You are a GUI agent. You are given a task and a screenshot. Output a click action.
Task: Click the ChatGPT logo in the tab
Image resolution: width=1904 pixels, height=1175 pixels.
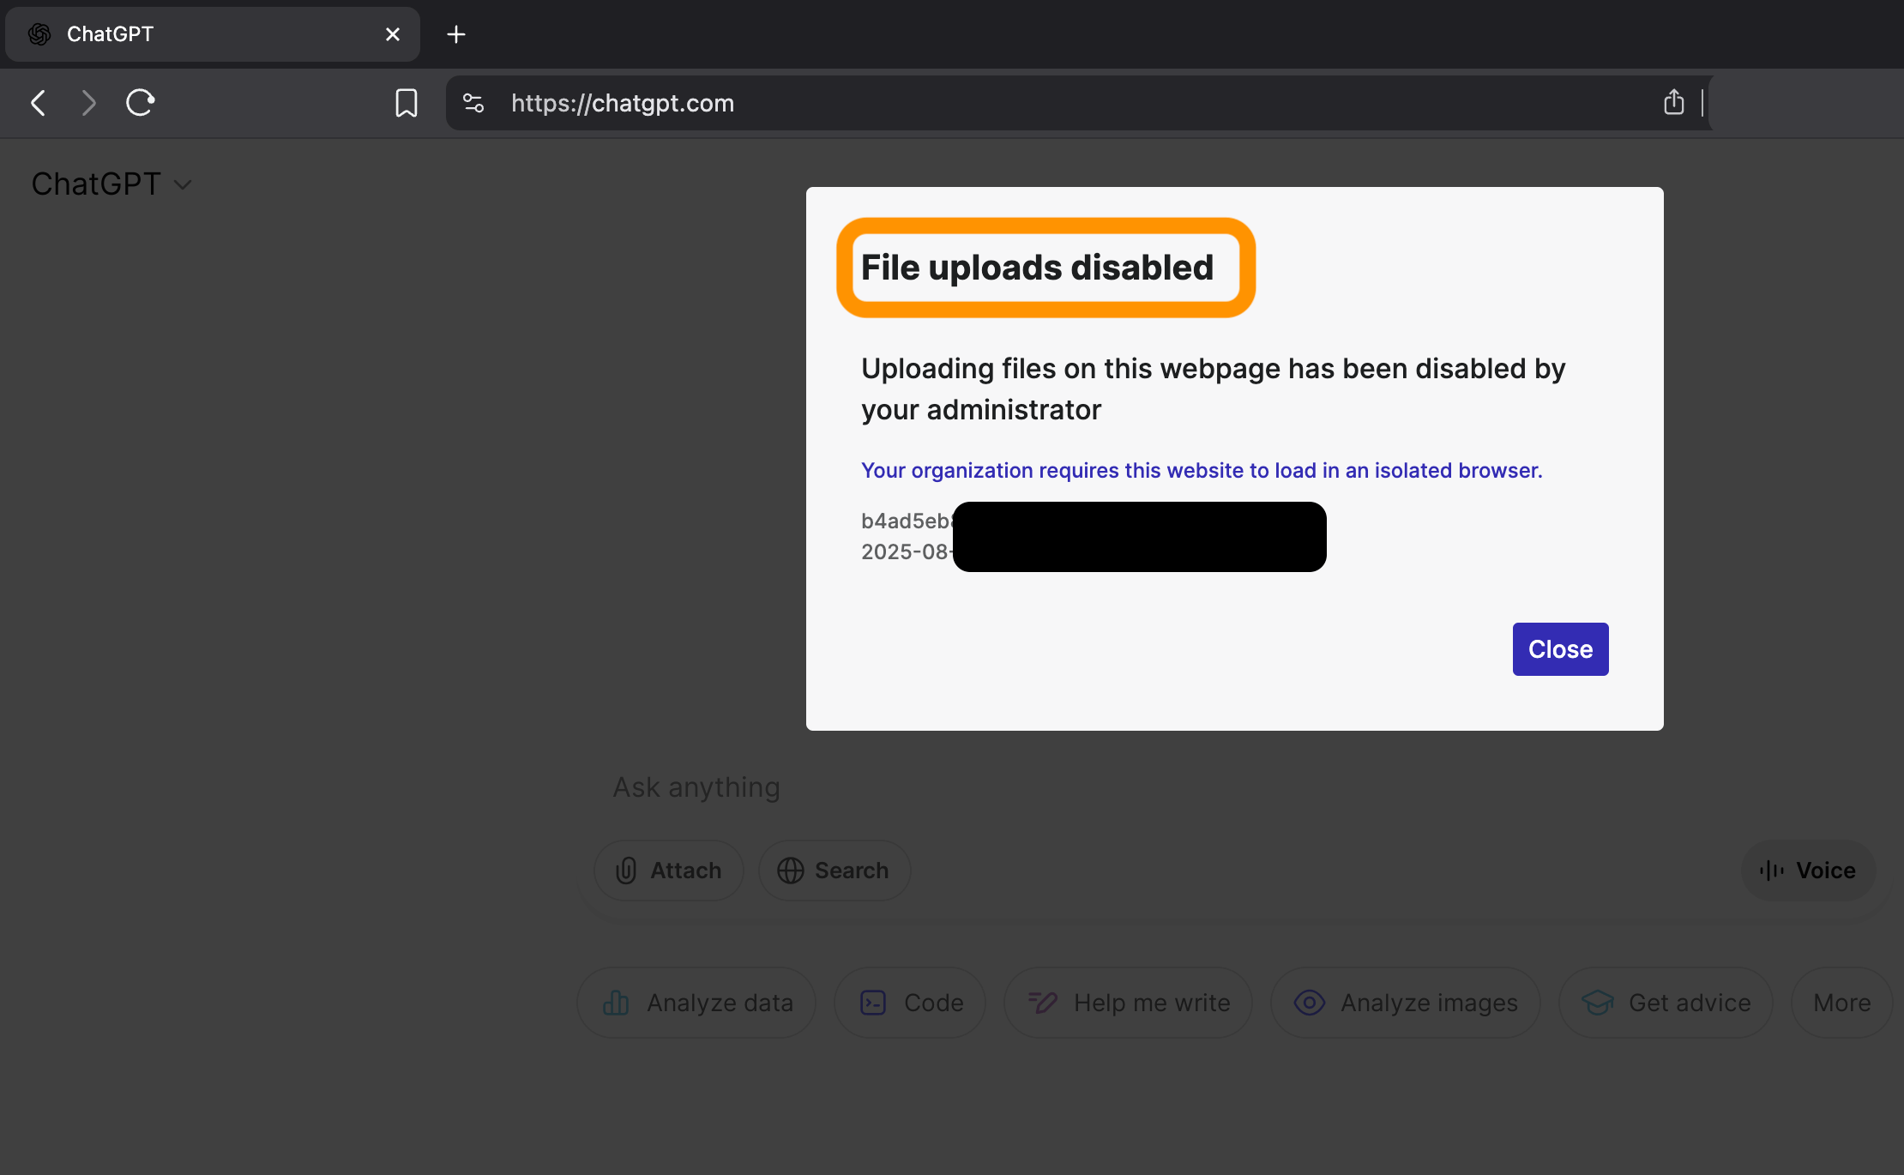coord(38,33)
